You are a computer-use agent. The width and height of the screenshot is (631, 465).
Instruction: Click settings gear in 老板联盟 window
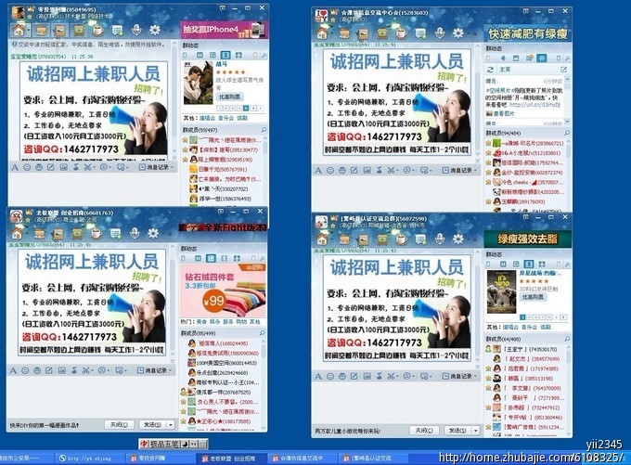pyautogui.click(x=153, y=233)
